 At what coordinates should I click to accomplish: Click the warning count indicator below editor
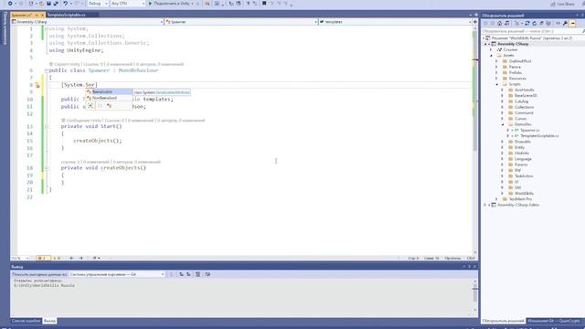pyautogui.click(x=57, y=258)
